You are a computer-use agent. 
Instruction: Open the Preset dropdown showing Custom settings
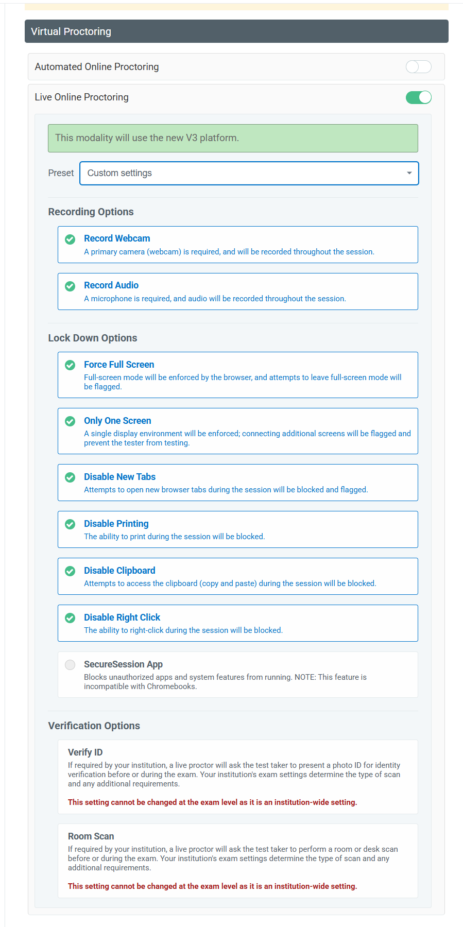[x=249, y=173]
